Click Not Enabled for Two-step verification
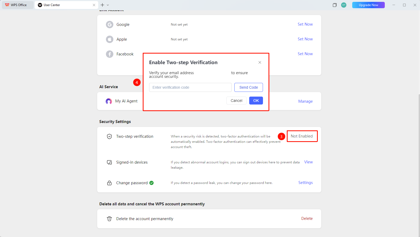Viewport: 420px width, 237px height. click(x=302, y=136)
